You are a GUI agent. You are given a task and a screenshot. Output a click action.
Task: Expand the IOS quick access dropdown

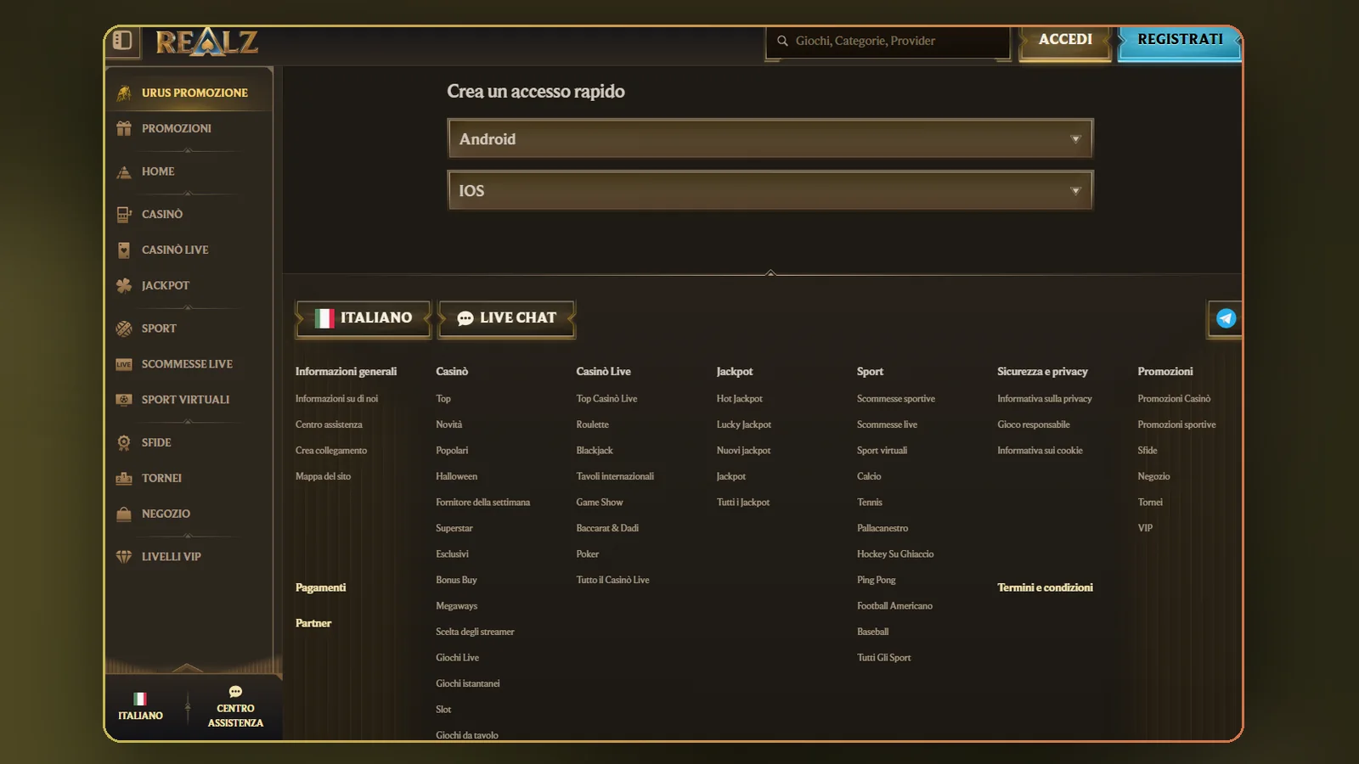coord(770,190)
